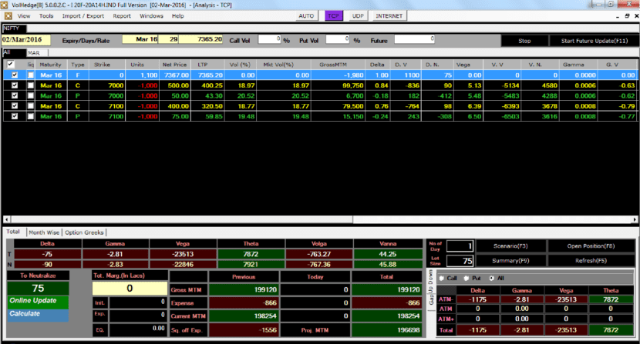640x344 pixels.
Task: Click the Put Vol input field
Action: point(338,39)
